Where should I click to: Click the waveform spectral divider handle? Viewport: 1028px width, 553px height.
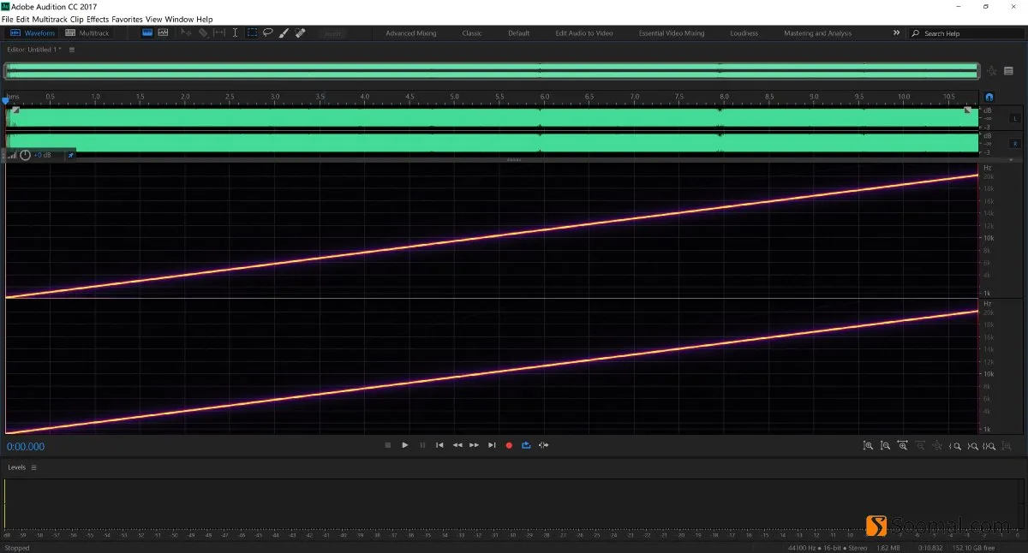pos(514,160)
